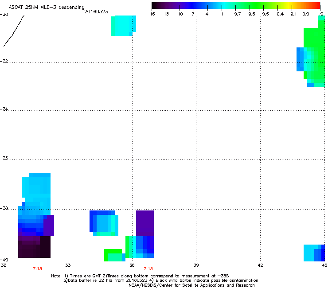The width and height of the screenshot is (328, 288).
Task: Click latitude axis label -36
Action: [4, 158]
